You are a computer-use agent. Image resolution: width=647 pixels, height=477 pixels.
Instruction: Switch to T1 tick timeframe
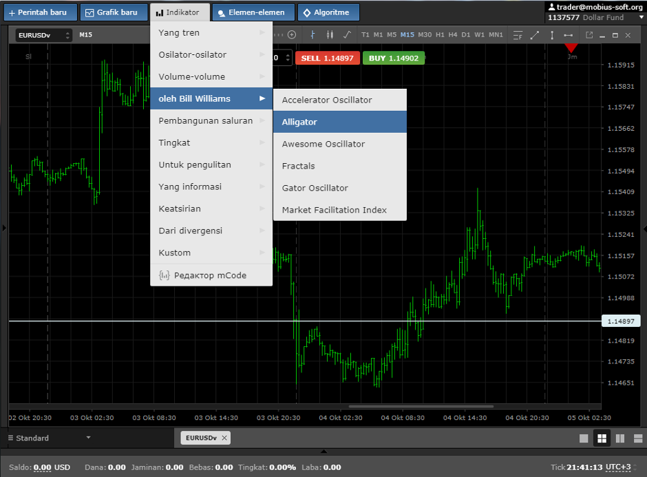coord(365,35)
